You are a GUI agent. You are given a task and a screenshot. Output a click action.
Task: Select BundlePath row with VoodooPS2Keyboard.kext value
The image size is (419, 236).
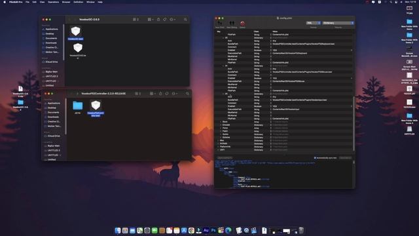[283, 44]
